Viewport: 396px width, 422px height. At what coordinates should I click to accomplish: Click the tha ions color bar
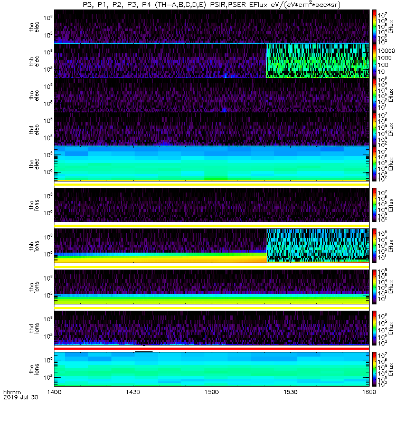(x=374, y=205)
